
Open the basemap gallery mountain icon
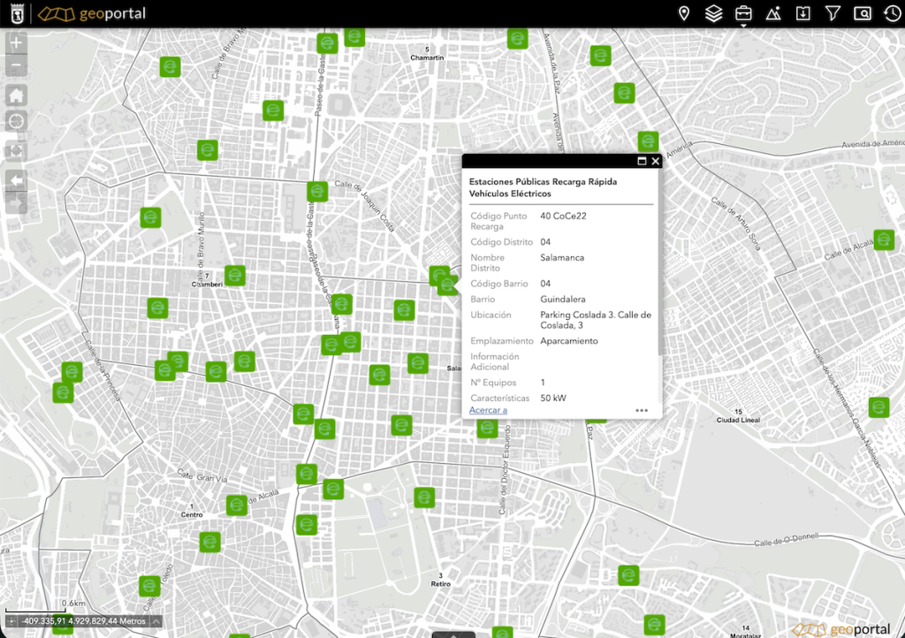[773, 13]
